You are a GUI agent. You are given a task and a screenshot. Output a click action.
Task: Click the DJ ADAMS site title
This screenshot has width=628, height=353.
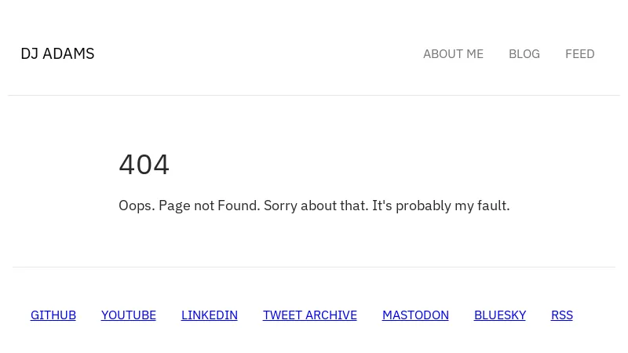pyautogui.click(x=57, y=53)
